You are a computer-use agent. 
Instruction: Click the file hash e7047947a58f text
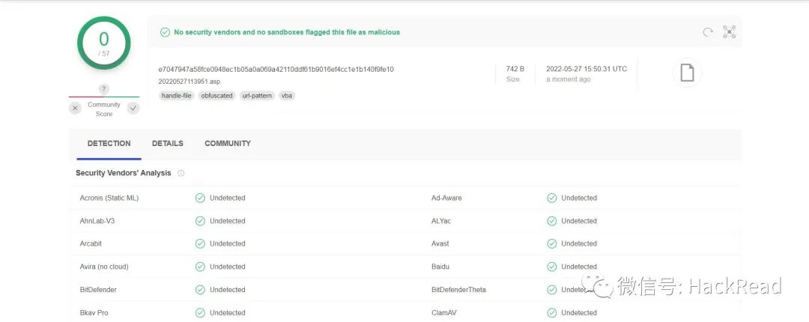tap(276, 69)
